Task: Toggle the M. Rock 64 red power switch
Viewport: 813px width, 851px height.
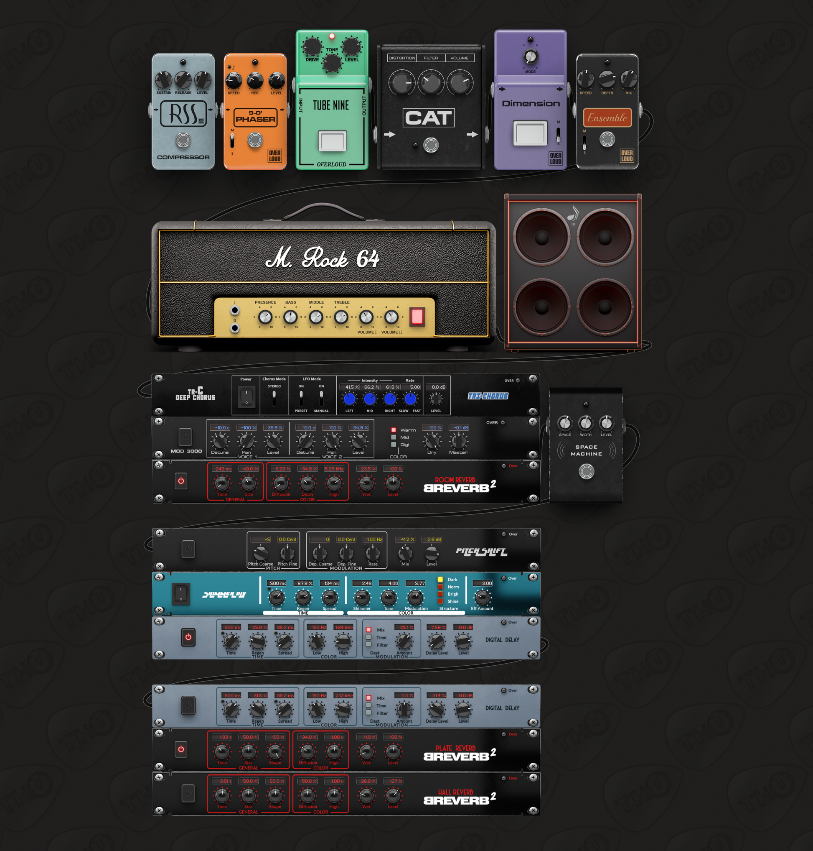Action: pyautogui.click(x=417, y=317)
